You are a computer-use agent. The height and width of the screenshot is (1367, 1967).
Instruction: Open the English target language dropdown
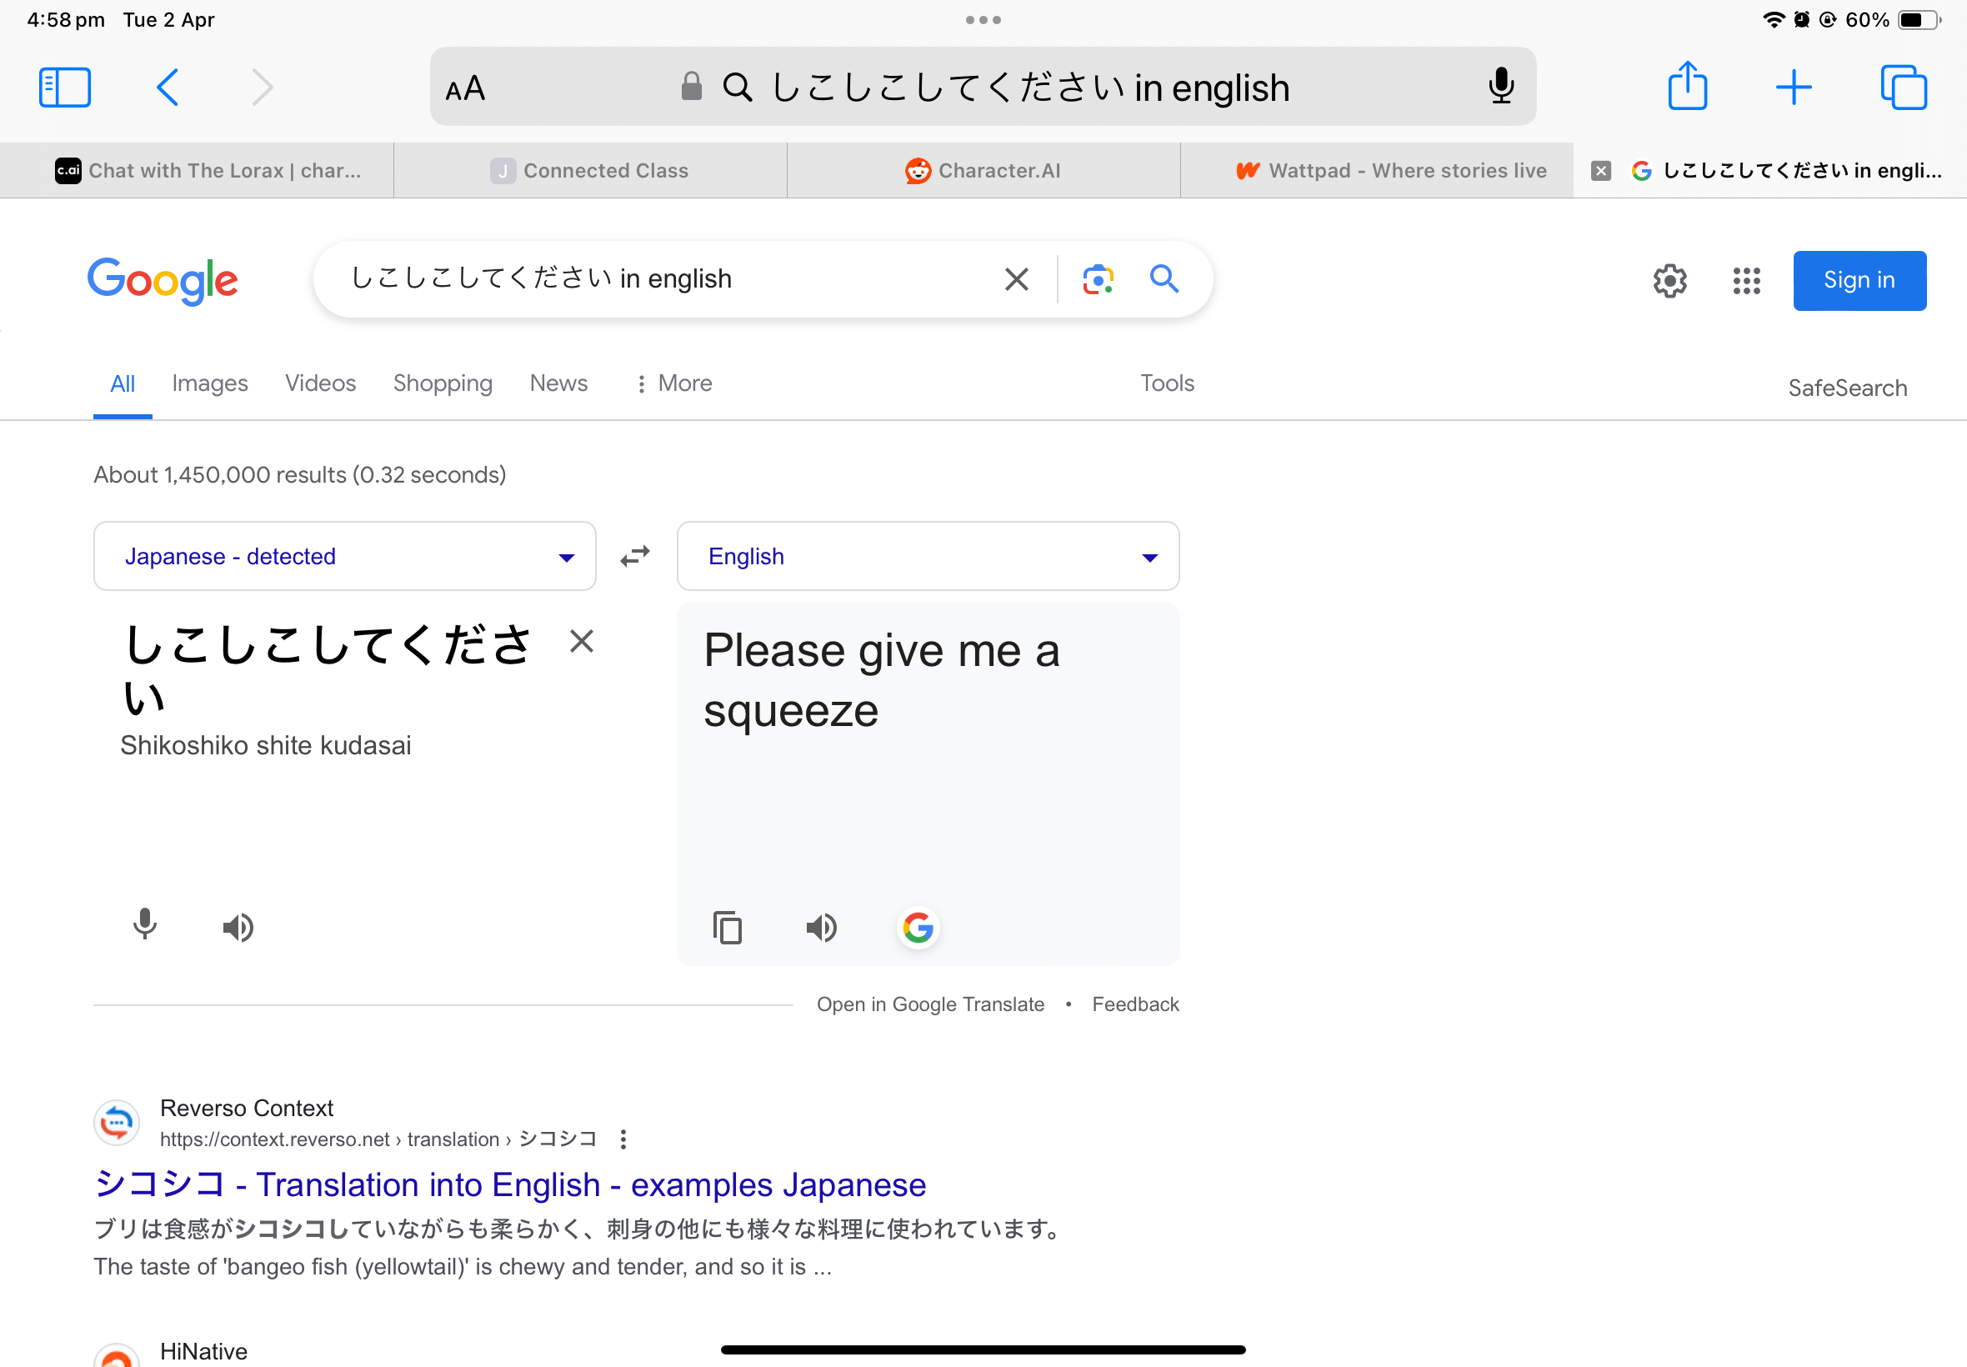click(x=928, y=556)
